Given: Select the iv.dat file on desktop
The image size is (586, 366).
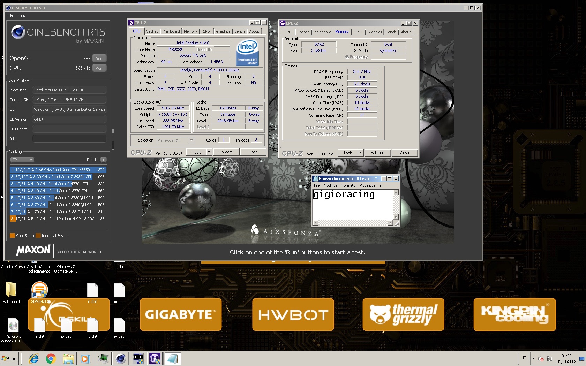Looking at the screenshot, I should point(92,328).
